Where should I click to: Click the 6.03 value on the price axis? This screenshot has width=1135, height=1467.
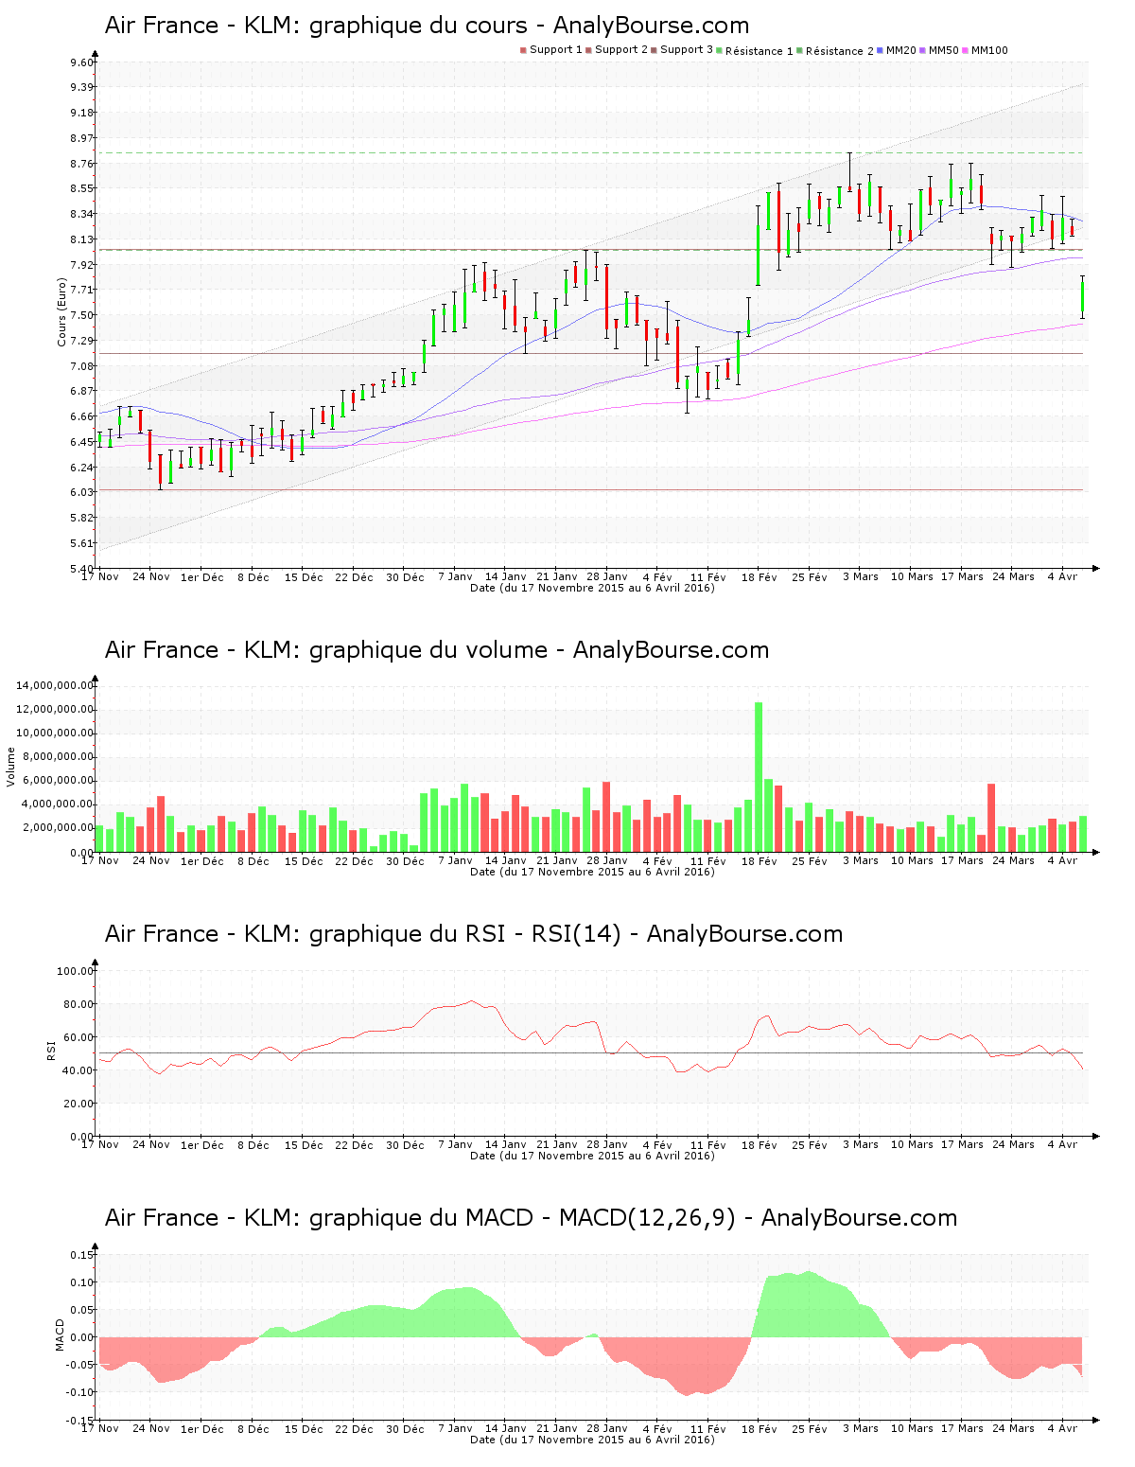click(x=82, y=492)
